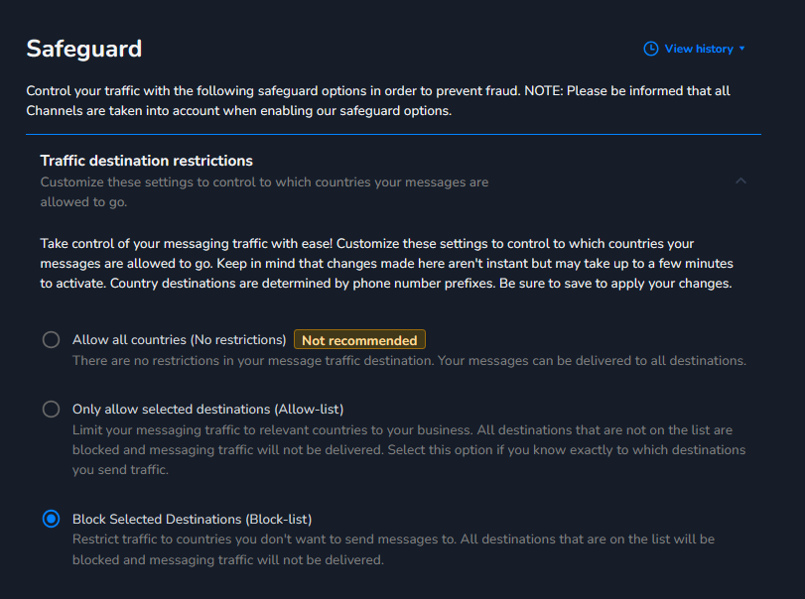Click the clock icon beside View history
Screen dimensions: 805x599
[x=651, y=49]
